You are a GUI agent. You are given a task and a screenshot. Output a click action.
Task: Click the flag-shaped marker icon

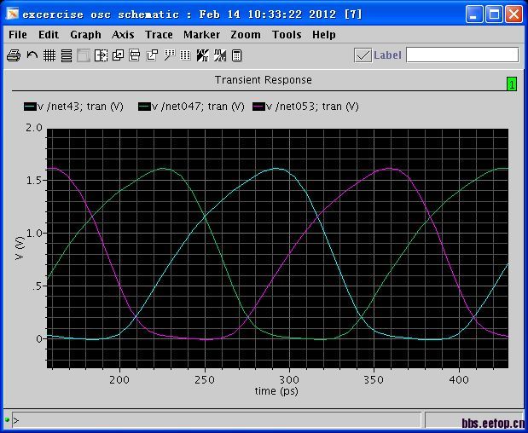click(168, 55)
